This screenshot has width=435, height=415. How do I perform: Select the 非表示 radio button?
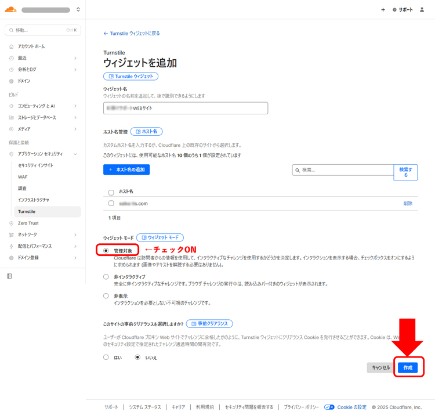point(106,296)
